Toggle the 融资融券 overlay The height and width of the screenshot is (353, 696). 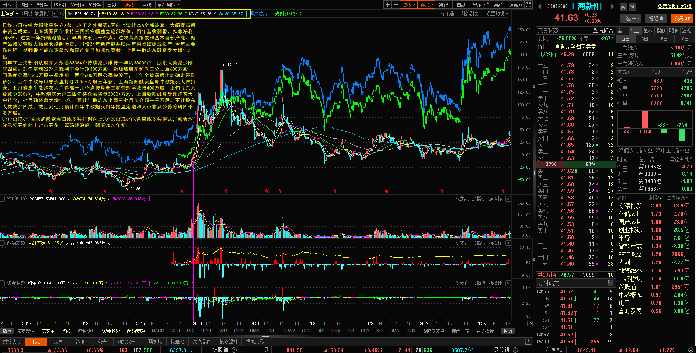click(x=470, y=14)
